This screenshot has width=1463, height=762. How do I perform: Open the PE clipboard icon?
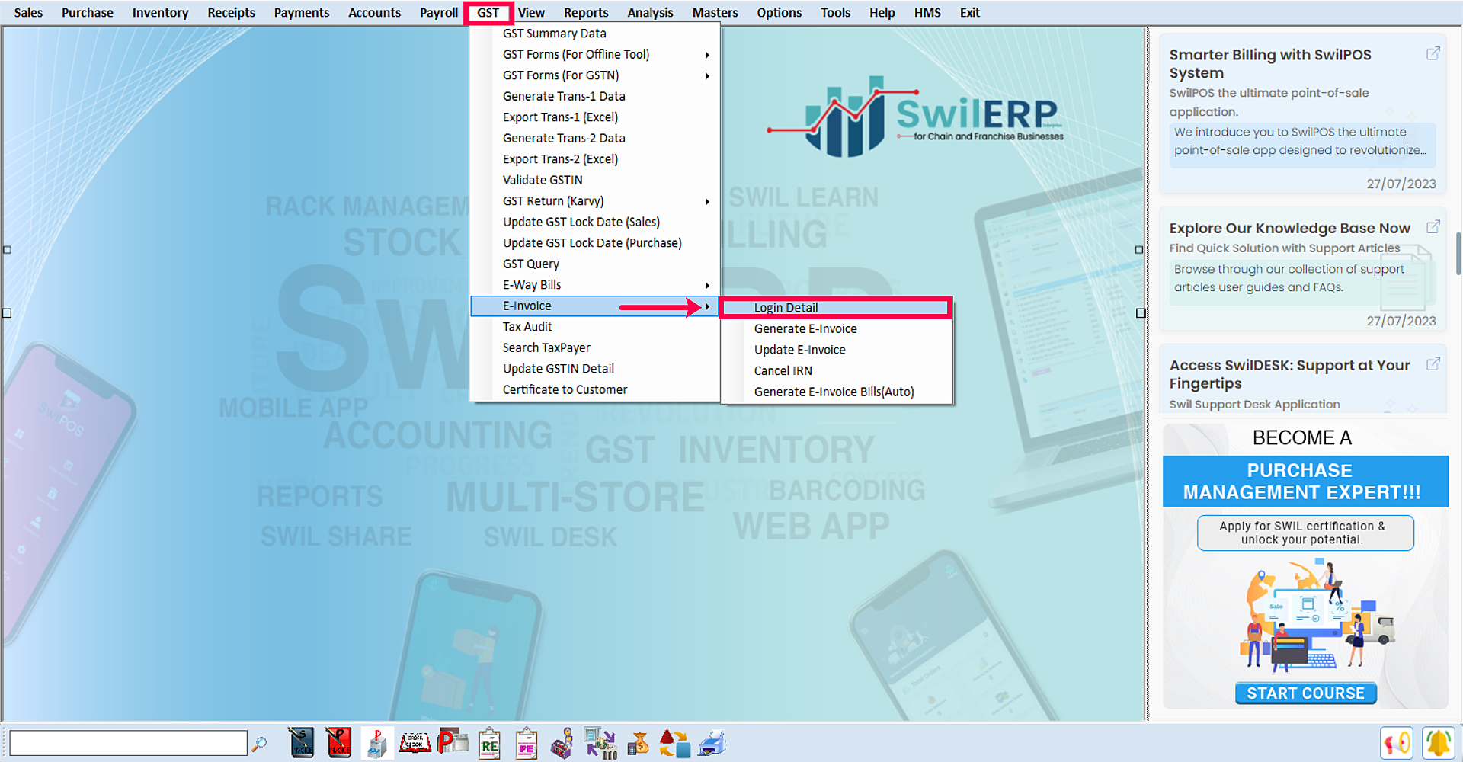tap(527, 743)
